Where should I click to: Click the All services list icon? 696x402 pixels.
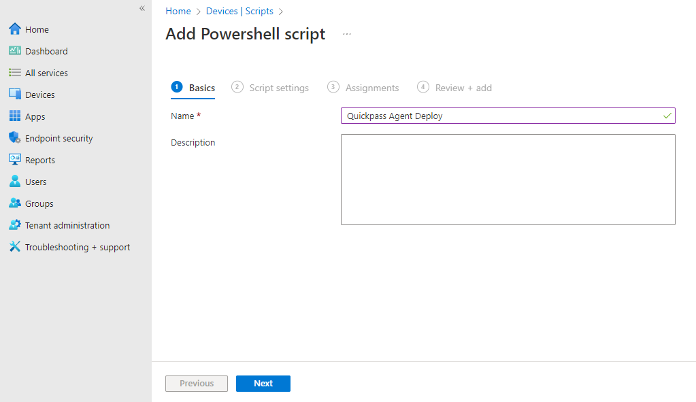(x=15, y=72)
